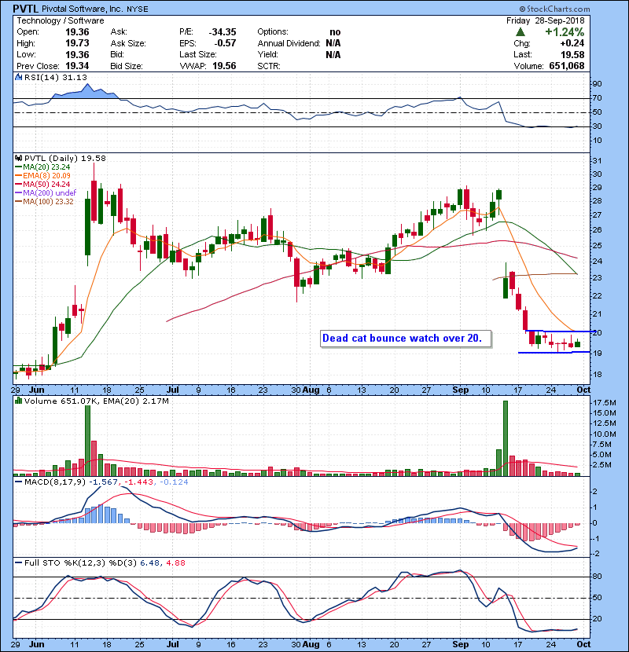Click the PVTL ticker symbol title

(x=26, y=9)
